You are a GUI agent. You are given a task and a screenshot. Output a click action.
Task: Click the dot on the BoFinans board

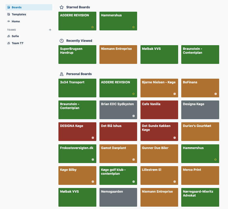tap(216, 94)
